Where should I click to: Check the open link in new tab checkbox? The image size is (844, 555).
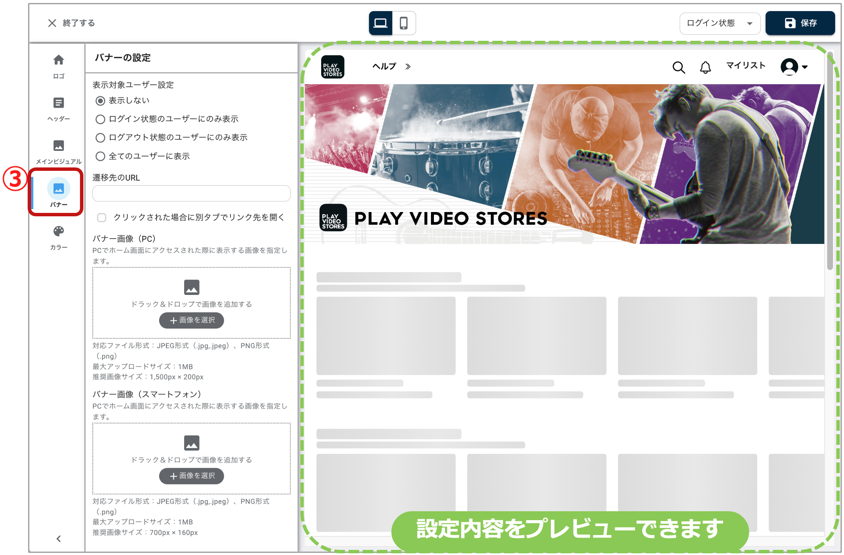pyautogui.click(x=102, y=218)
